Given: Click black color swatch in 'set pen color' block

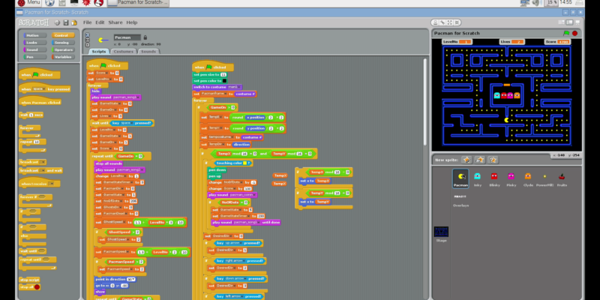Looking at the screenshot, I should point(224,81).
